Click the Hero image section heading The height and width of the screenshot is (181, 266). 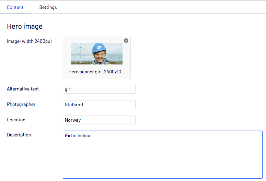(x=25, y=26)
